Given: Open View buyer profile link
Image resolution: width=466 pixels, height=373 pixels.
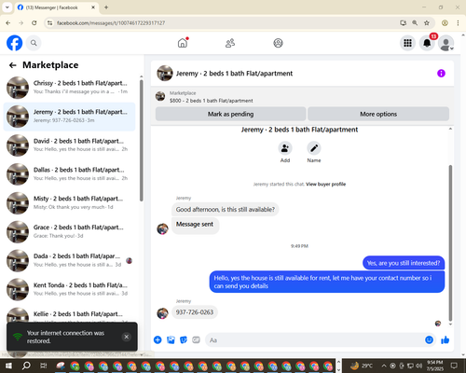Looking at the screenshot, I should [325, 184].
